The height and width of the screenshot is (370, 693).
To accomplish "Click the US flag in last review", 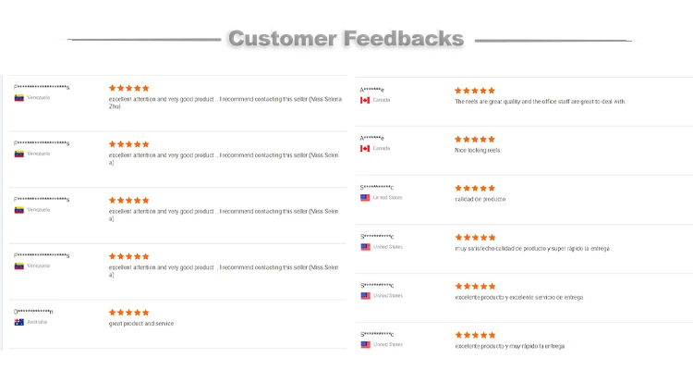I will [x=366, y=345].
